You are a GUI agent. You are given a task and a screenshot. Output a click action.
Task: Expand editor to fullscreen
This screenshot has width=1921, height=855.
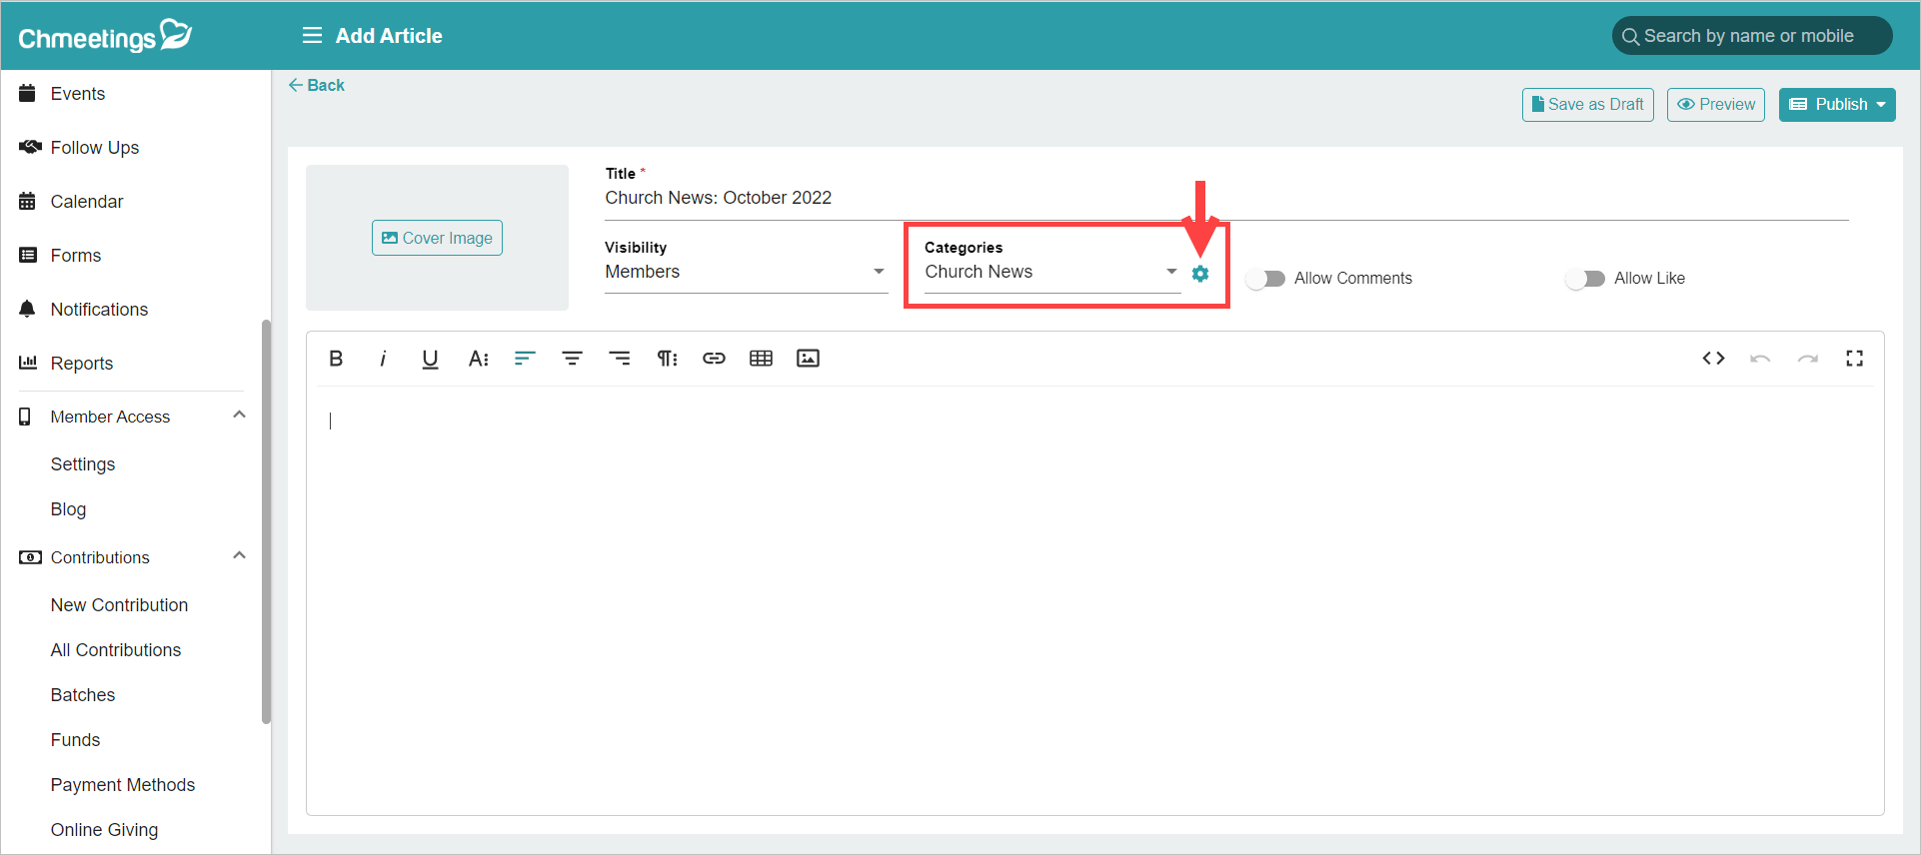pos(1854,359)
